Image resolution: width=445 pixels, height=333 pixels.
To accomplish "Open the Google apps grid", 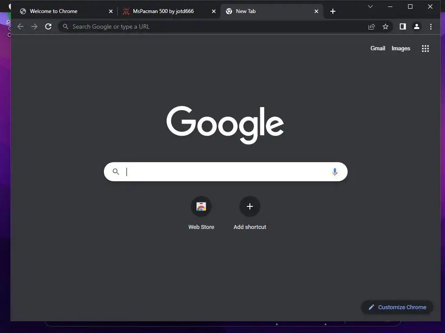I will click(x=425, y=49).
